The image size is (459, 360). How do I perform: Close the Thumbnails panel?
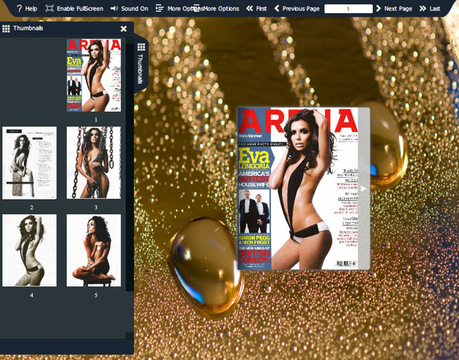124,28
